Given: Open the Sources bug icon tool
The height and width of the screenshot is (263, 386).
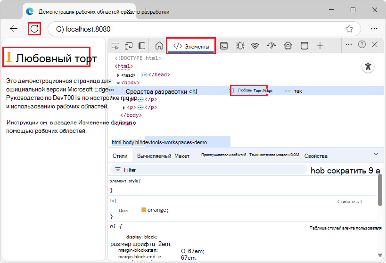Looking at the screenshot, I should 240,46.
